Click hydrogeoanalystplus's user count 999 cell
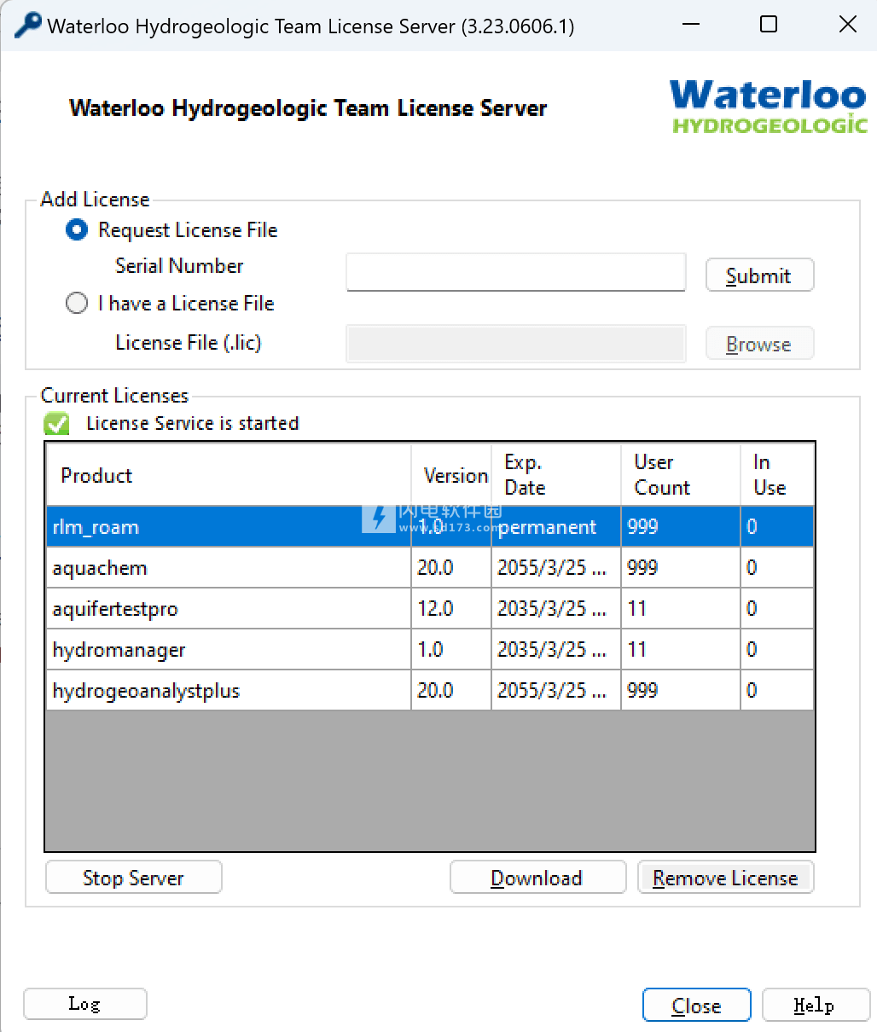 (x=681, y=691)
